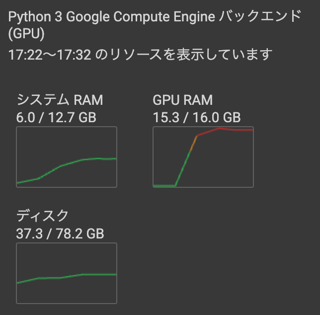Screen dimensions: 320x315
Task: Select the ディスク label
Action: click(x=42, y=216)
